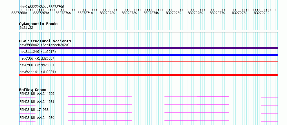Screen dimensions: 287x125
Task: Select the thin blue nsv6588 line
Action: 148,68
